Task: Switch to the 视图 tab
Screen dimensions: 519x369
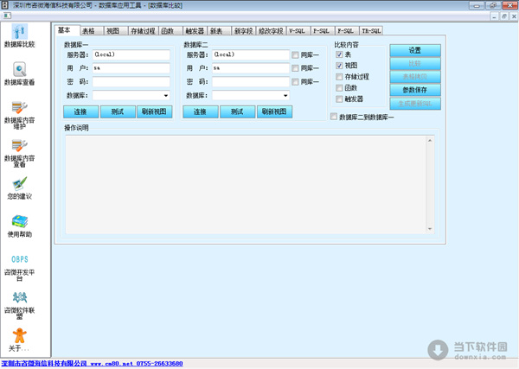Action: [x=116, y=31]
